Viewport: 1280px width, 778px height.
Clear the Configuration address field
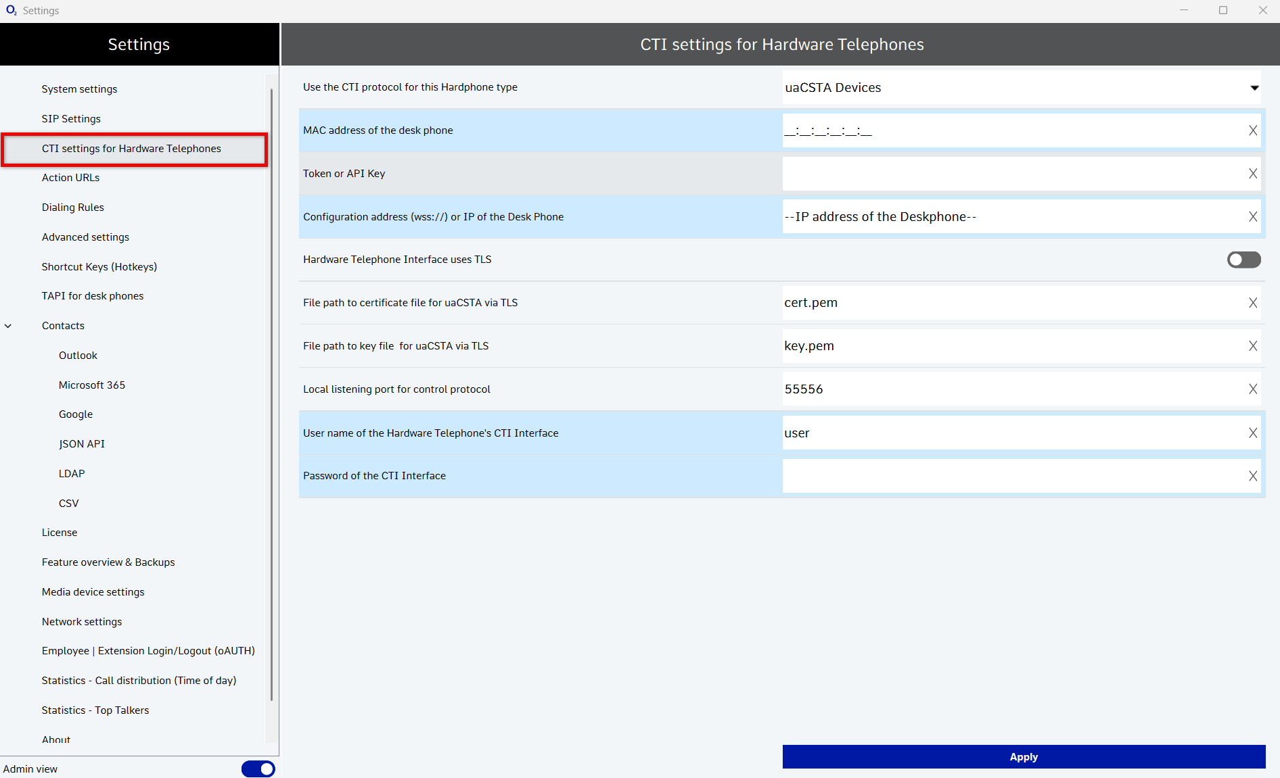point(1253,217)
